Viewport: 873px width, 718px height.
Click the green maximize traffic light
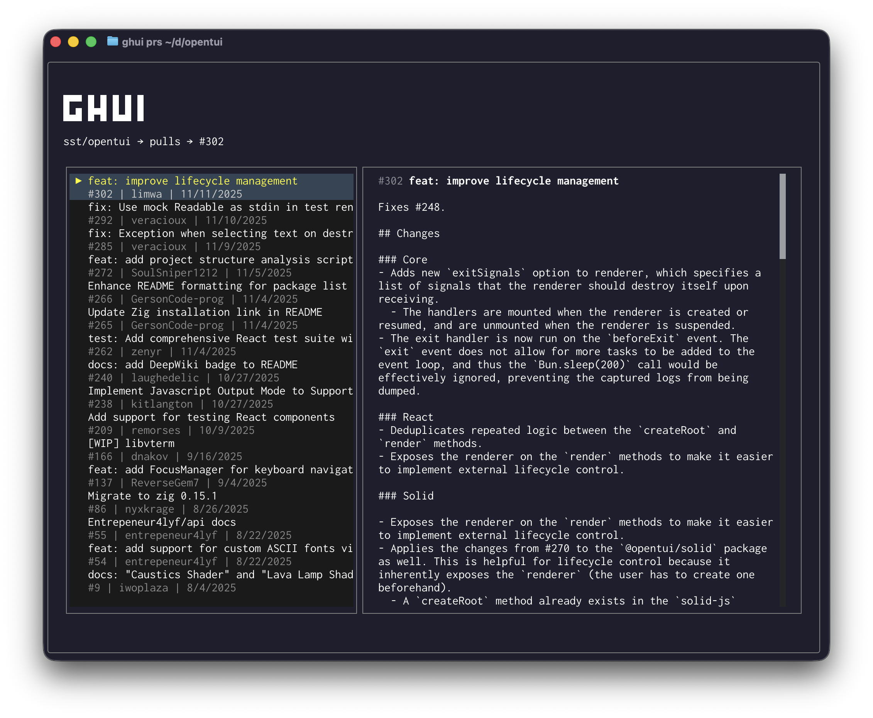91,42
